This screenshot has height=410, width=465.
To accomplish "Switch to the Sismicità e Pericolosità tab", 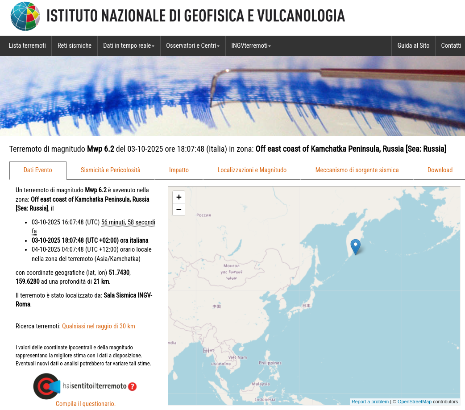I will tap(110, 170).
